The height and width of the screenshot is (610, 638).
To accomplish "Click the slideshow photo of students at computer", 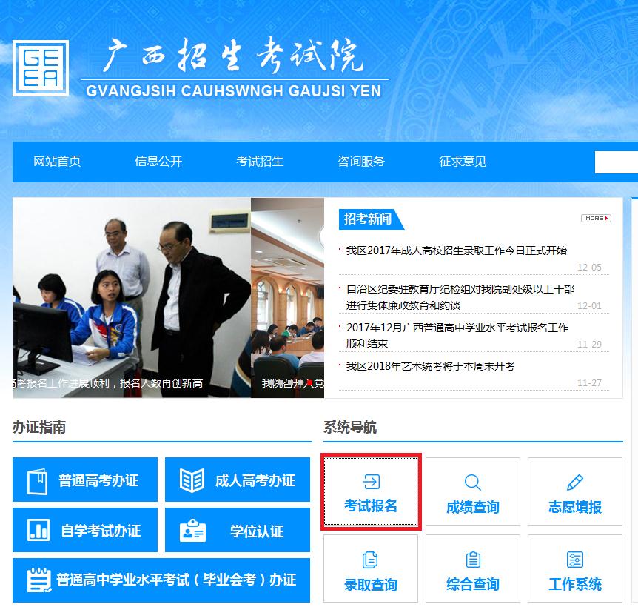I will point(132,297).
